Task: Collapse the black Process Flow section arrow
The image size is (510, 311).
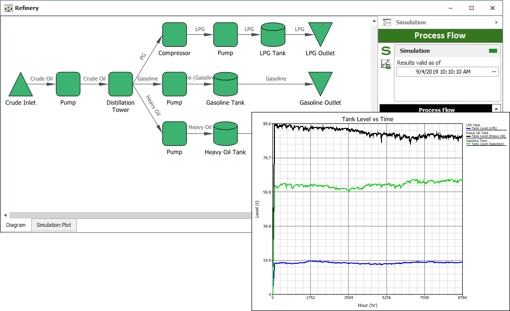Action: [496, 109]
